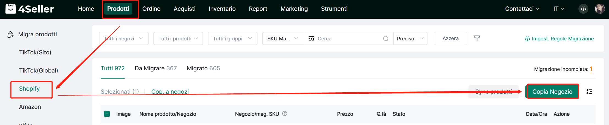Open the user profile avatar
The height and width of the screenshot is (125, 609).
[x=600, y=9]
